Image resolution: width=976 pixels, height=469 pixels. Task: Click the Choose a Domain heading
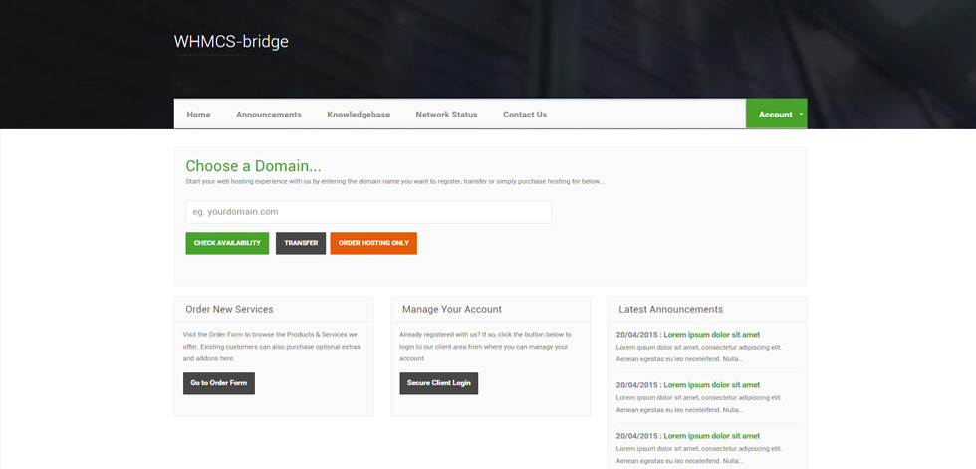(x=253, y=166)
